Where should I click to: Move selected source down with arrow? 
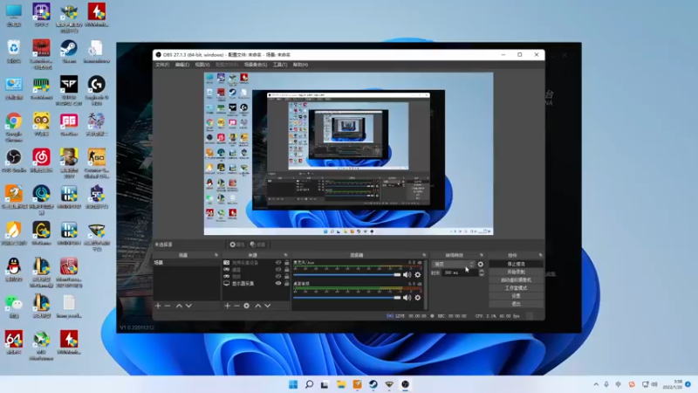coord(267,306)
